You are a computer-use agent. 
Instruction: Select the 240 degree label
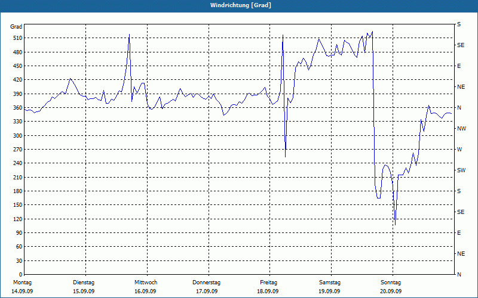point(18,163)
